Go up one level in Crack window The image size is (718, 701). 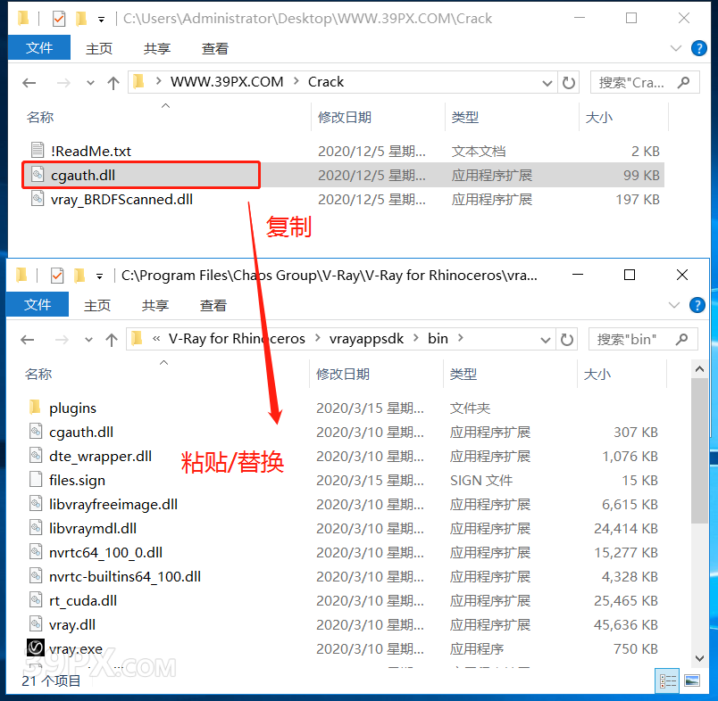113,82
